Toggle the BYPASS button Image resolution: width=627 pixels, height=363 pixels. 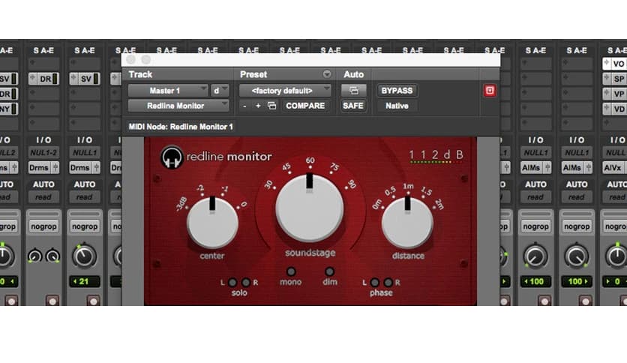397,91
